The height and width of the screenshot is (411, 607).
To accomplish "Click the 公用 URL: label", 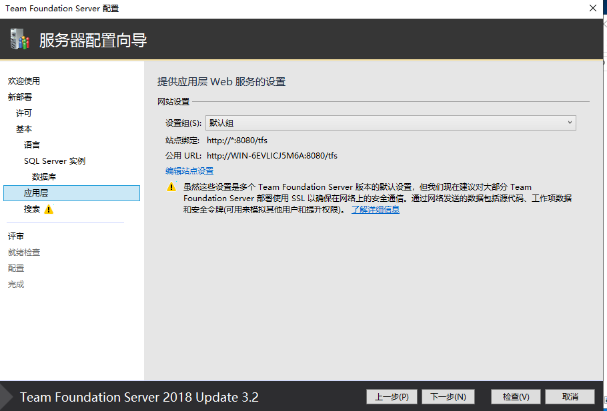I will (183, 156).
